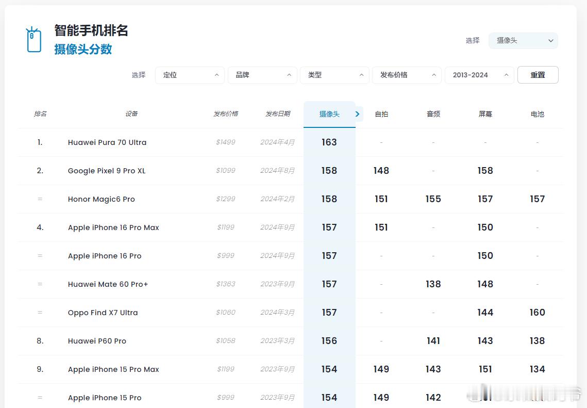Click date 2024年8月 in Pixel 9 Pro XL row
587x408 pixels.
coord(277,171)
